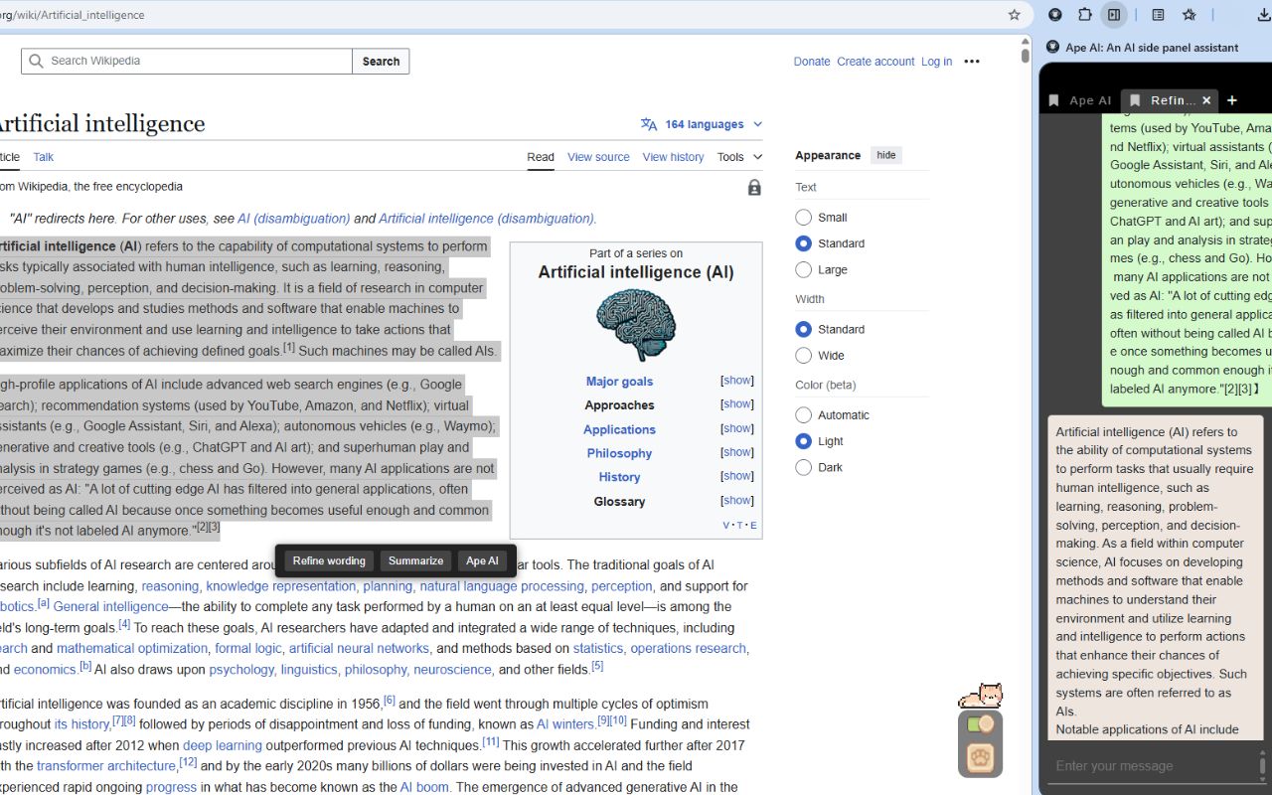
Task: Click bookmark icon on the Refin... tab
Action: (x=1135, y=100)
